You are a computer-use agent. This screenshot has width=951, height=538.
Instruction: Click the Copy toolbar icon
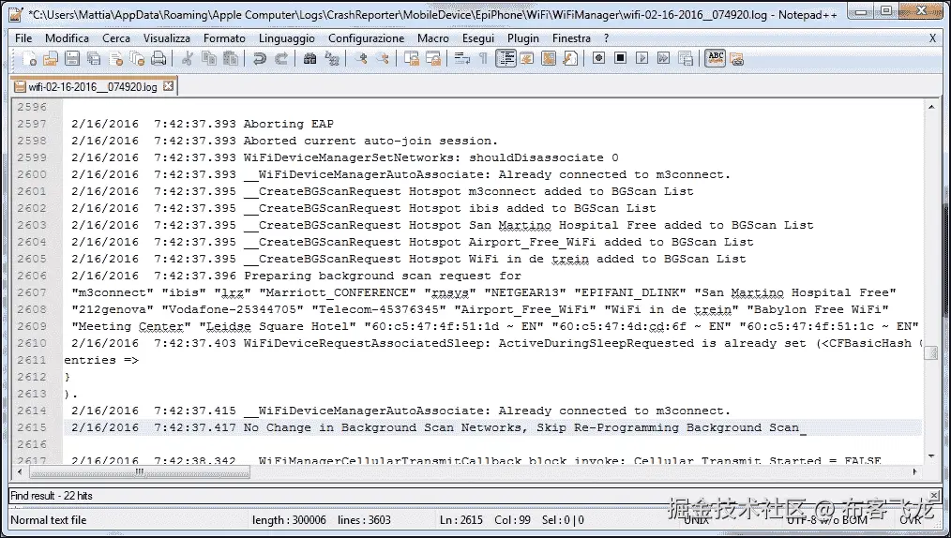[x=208, y=59]
